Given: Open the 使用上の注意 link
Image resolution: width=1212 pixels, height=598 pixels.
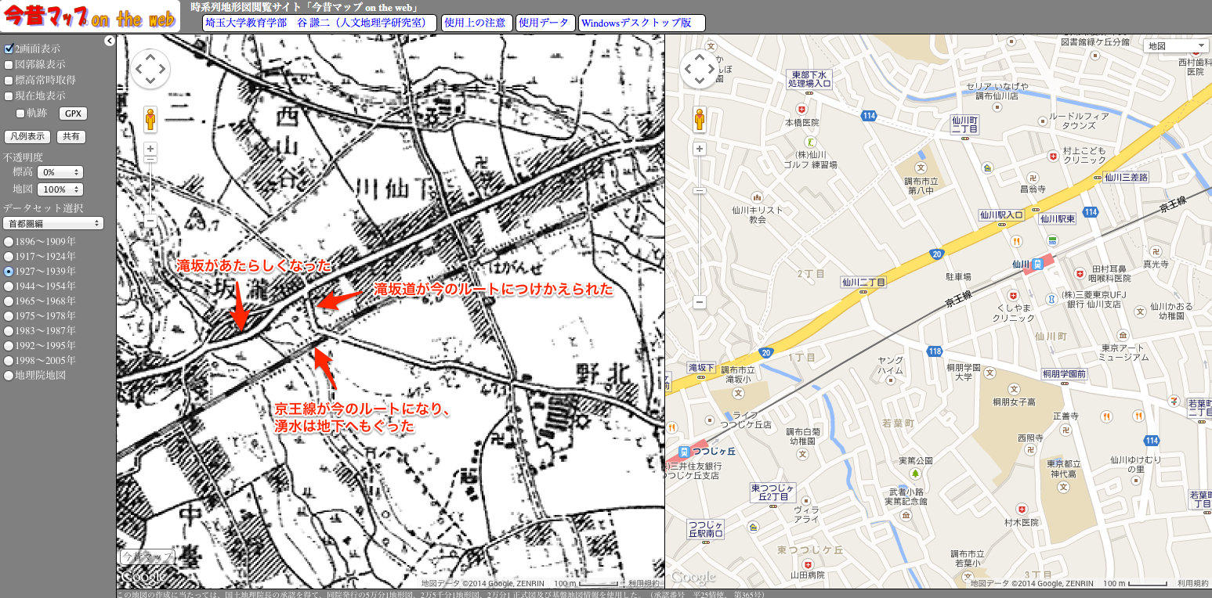Looking at the screenshot, I should pyautogui.click(x=477, y=23).
